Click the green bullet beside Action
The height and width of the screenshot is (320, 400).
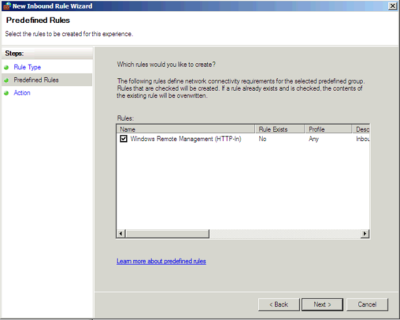(x=7, y=93)
